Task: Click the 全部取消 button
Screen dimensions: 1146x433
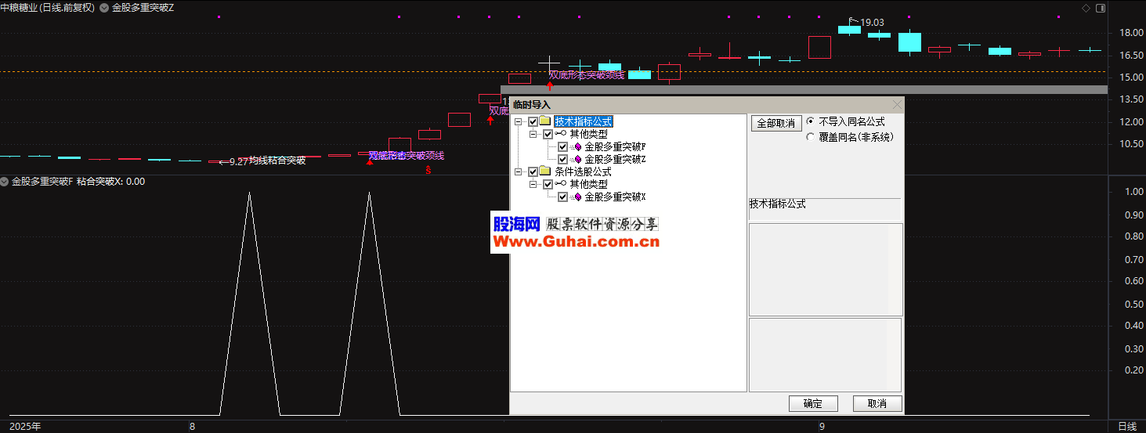Action: click(776, 124)
